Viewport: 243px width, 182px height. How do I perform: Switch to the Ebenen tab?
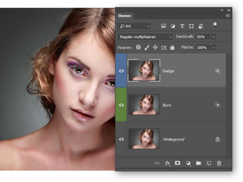point(124,16)
